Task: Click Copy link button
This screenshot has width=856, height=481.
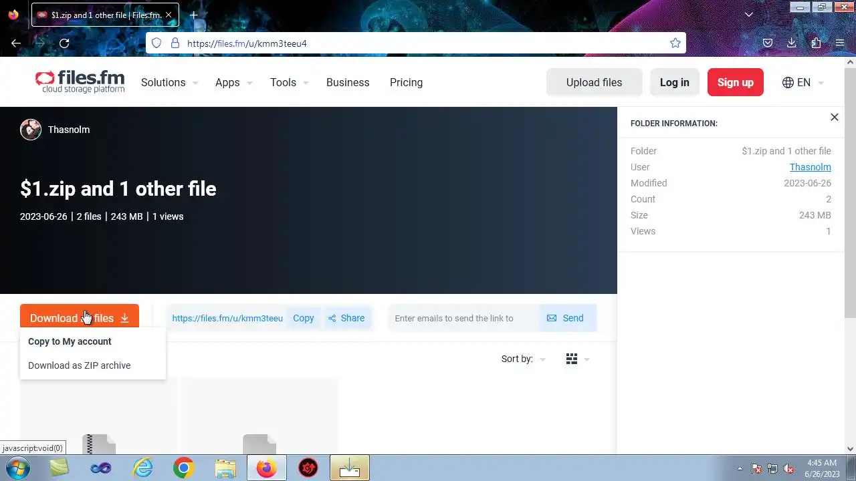Action: 303,318
